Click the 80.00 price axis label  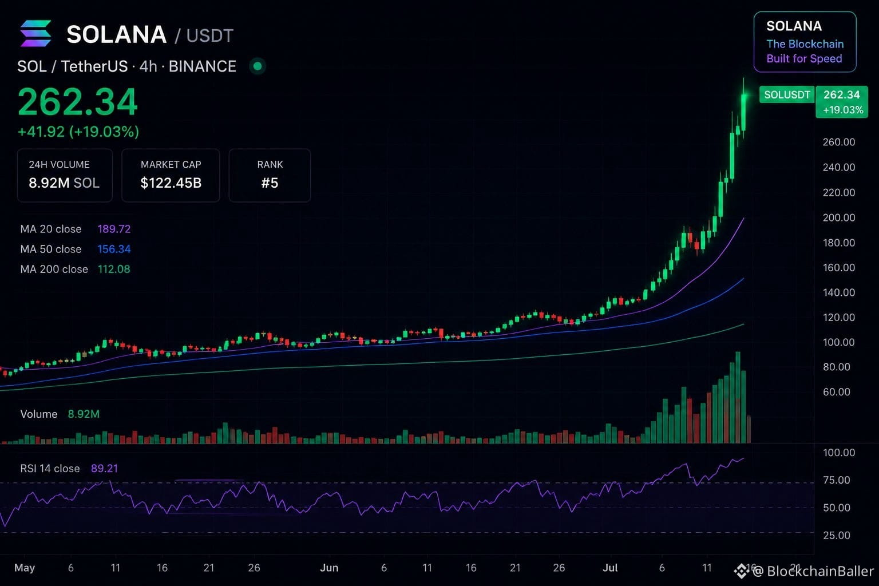click(x=836, y=367)
